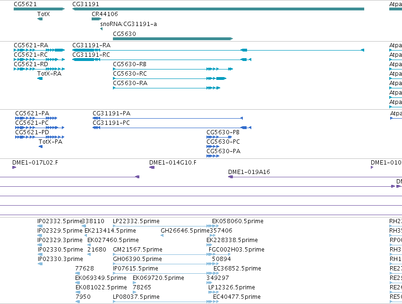The image size is (402, 304).
Task: Click the CG31191-RC transcript label
Action: [91, 55]
